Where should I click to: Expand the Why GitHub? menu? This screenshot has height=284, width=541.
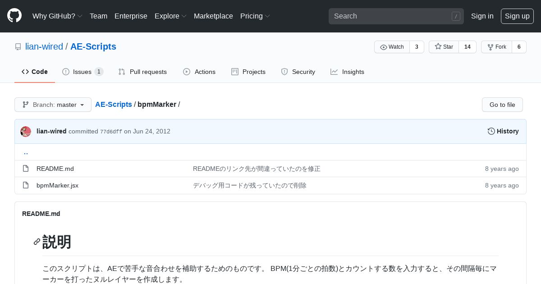click(57, 16)
